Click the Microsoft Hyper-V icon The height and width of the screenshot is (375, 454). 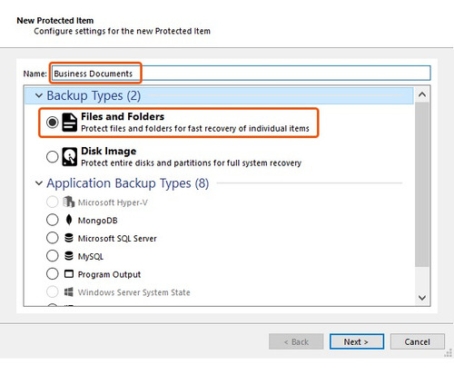click(68, 202)
